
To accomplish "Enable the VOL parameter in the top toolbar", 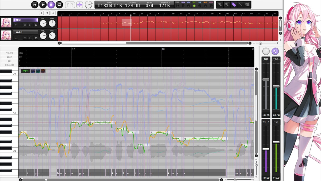I will click(189, 4).
